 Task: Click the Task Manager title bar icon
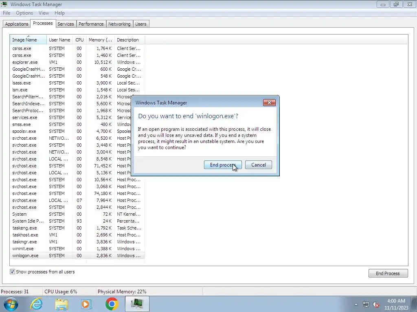[x=4, y=4]
